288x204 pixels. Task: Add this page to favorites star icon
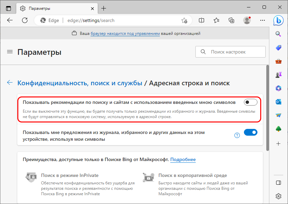pos(184,20)
